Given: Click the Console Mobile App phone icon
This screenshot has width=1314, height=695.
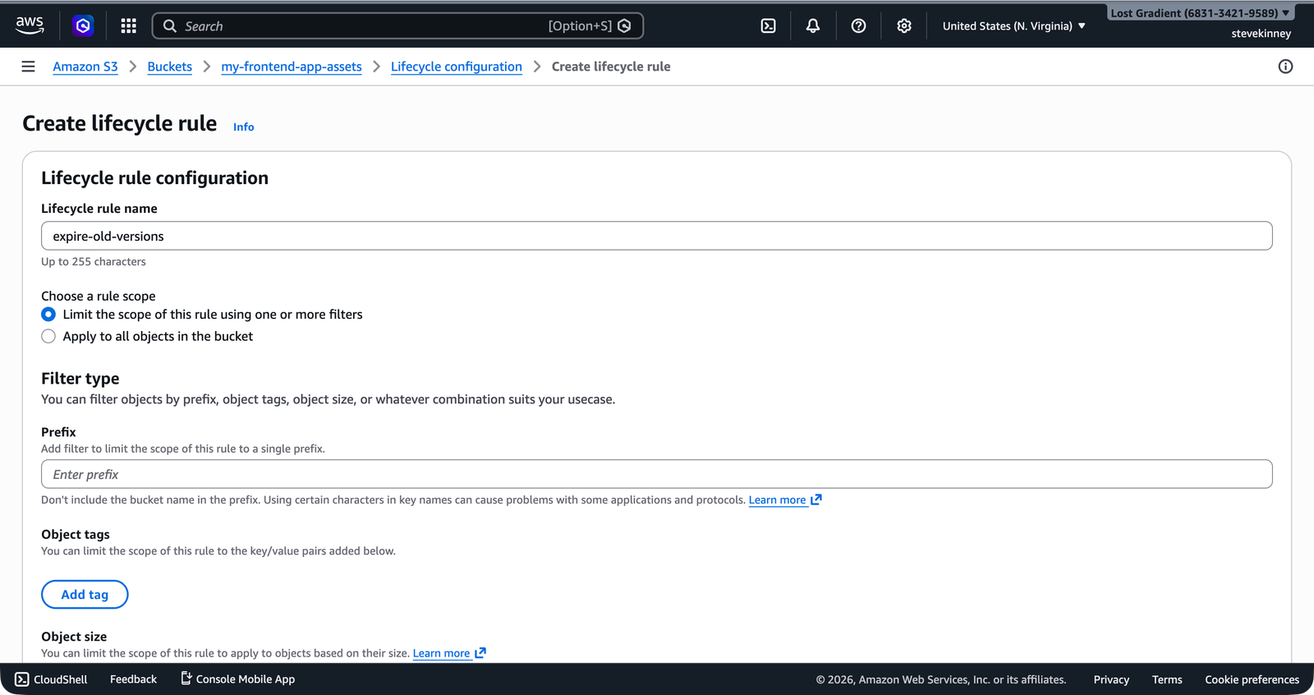Looking at the screenshot, I should [186, 679].
